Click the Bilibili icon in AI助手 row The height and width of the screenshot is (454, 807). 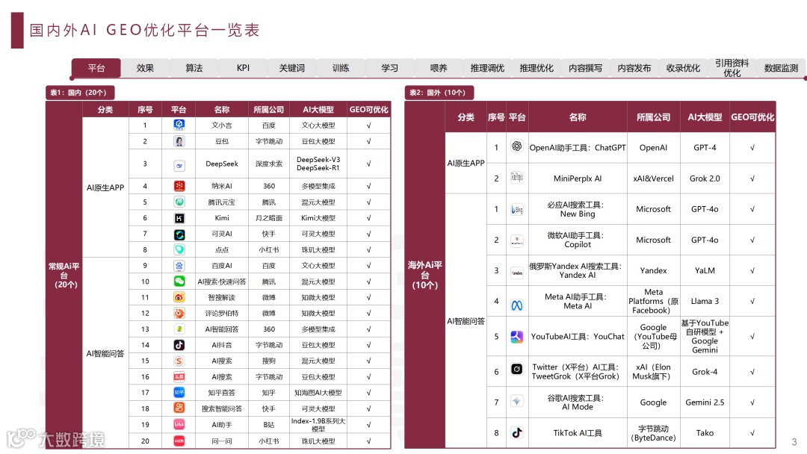tap(179, 424)
